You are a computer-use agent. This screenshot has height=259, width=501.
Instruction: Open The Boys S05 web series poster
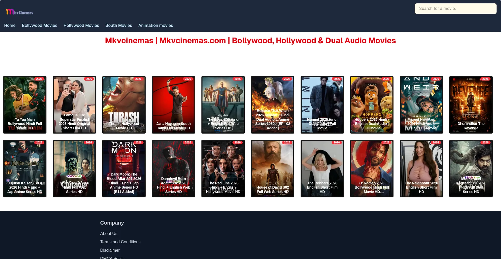click(223, 105)
